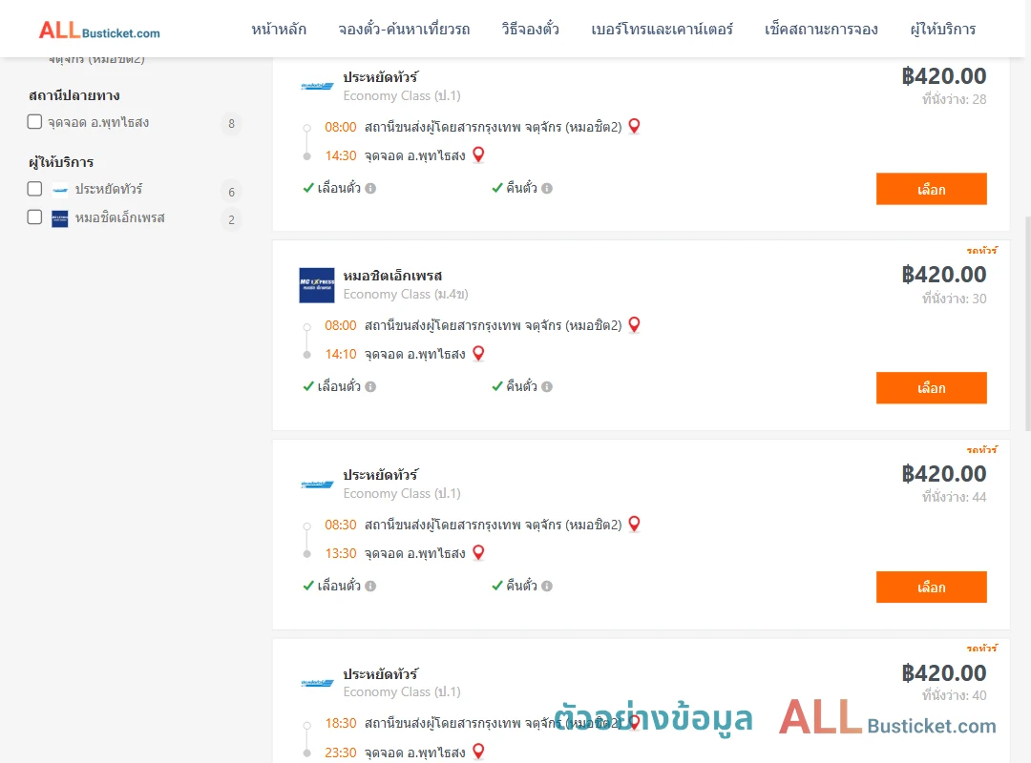Open เบอร์โทรและเคาน์เตอร์ menu item
Image resolution: width=1031 pixels, height=763 pixels.
click(663, 30)
